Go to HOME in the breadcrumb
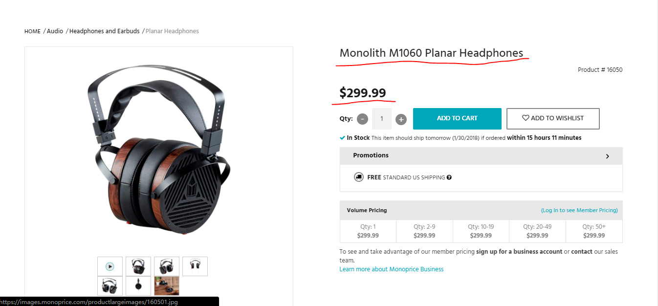This screenshot has height=306, width=658. (x=32, y=31)
